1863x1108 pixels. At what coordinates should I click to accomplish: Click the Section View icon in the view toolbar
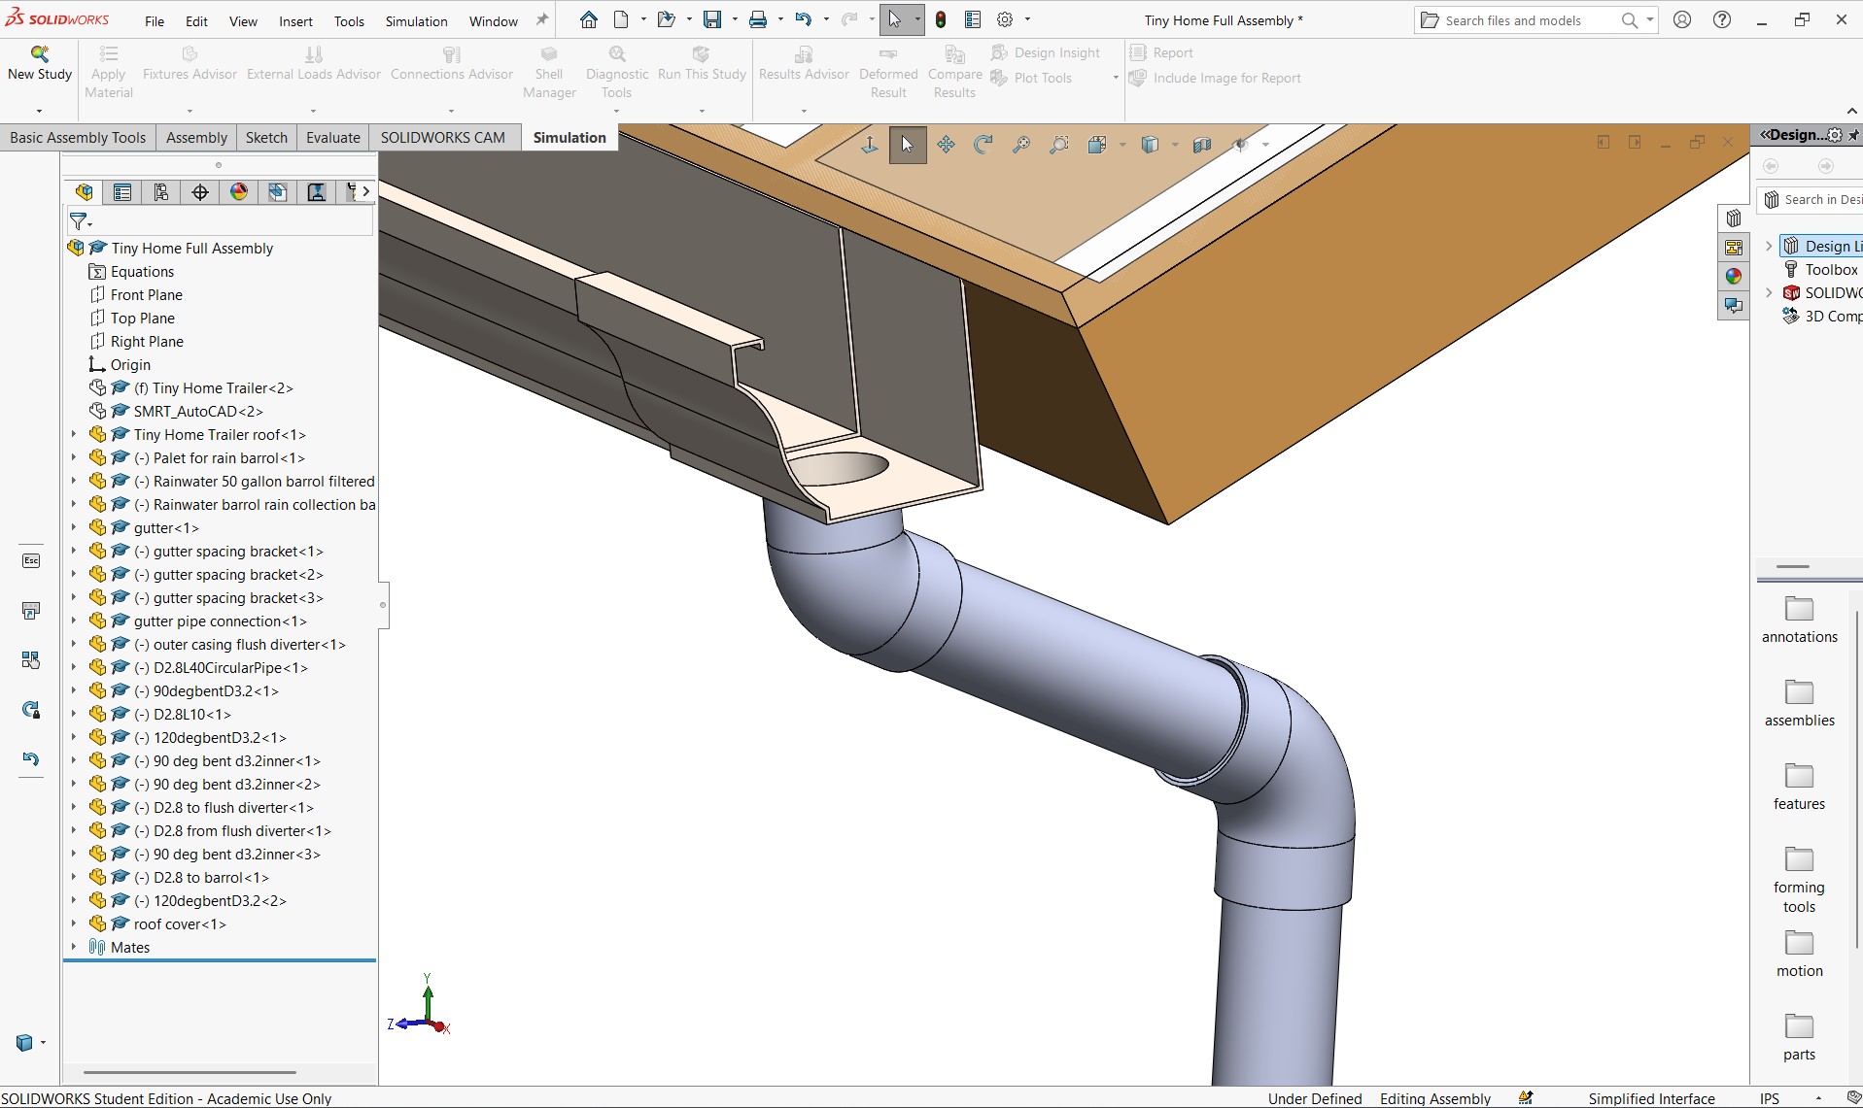(1202, 146)
